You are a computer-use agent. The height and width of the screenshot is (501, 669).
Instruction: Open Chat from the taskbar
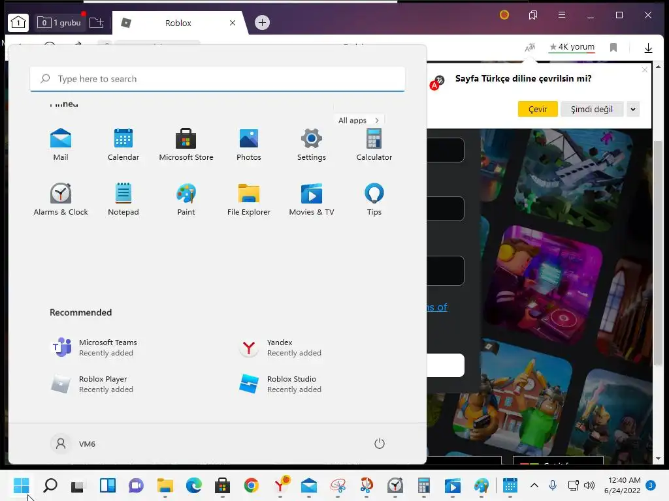136,485
